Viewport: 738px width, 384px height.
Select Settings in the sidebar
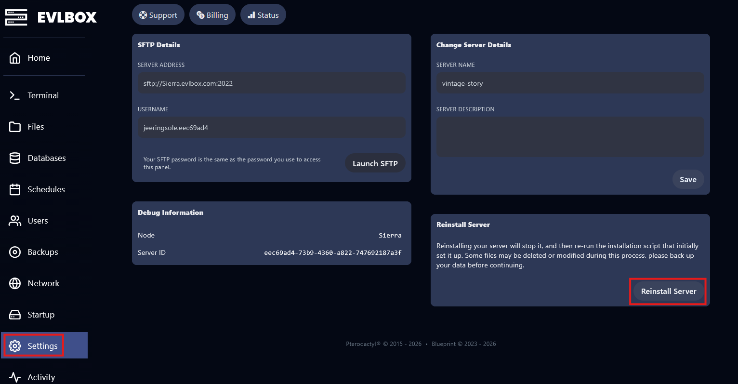(x=42, y=345)
